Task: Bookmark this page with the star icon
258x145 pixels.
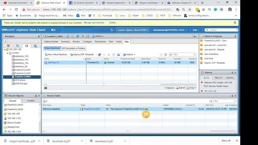Action: pyautogui.click(x=190, y=10)
